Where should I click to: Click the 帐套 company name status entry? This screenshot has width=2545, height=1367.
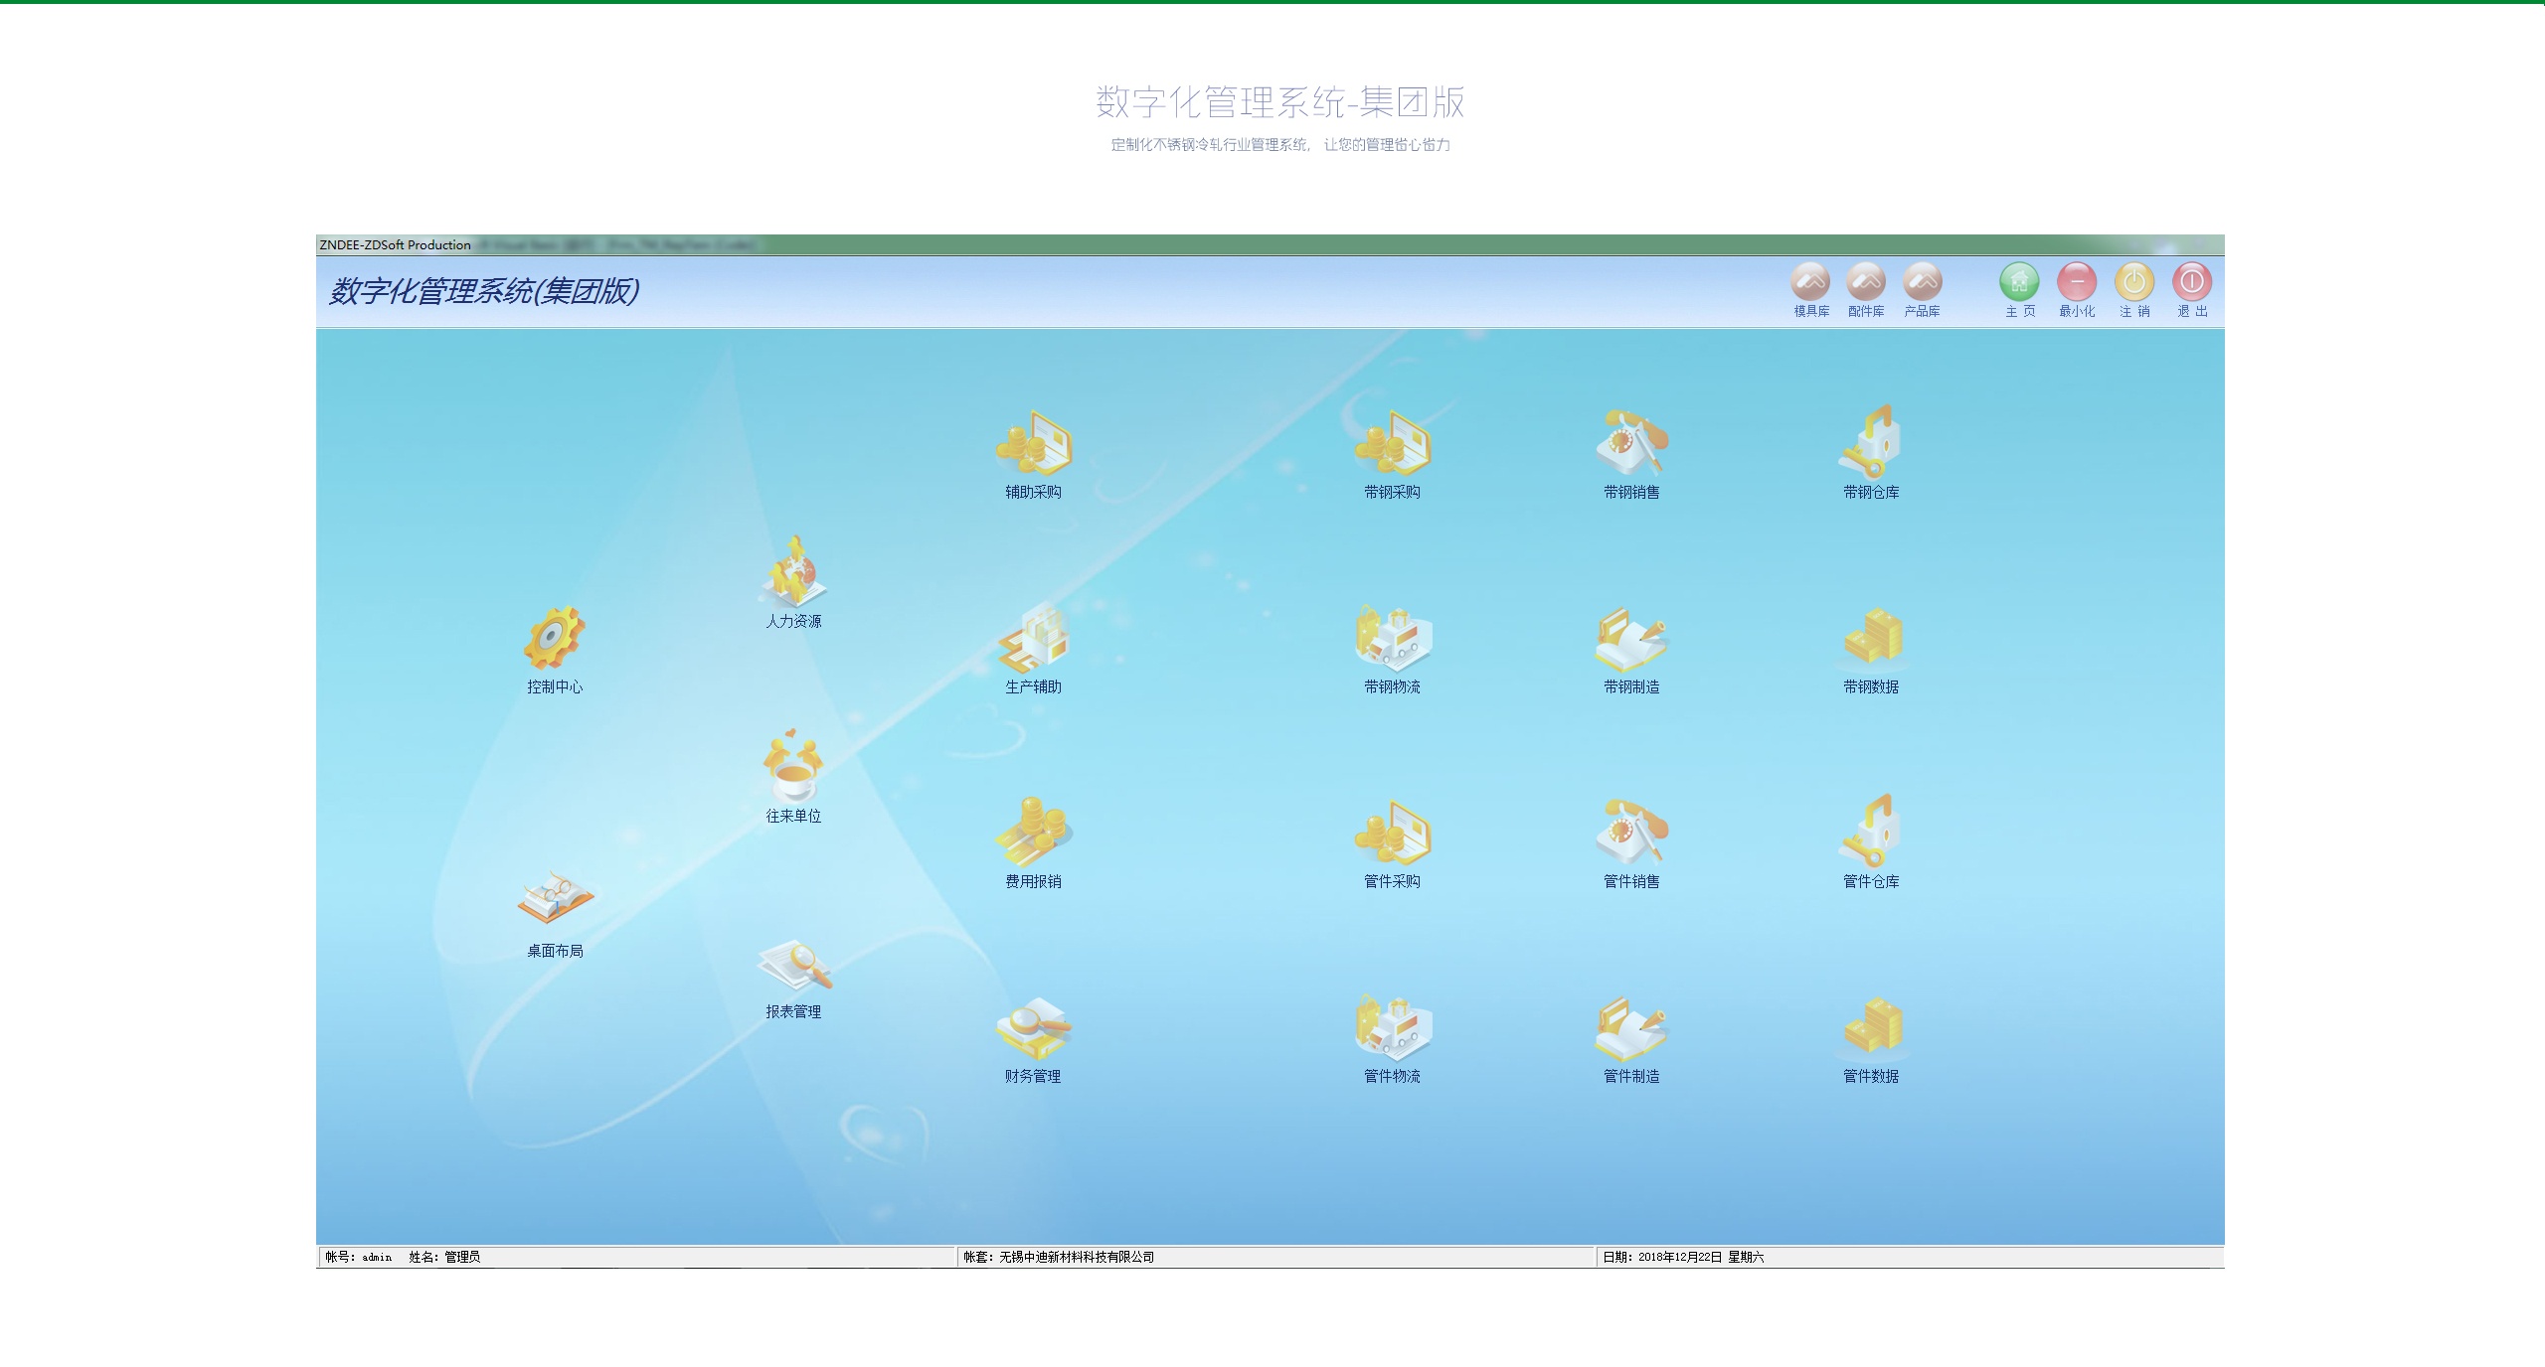(x=1059, y=1257)
